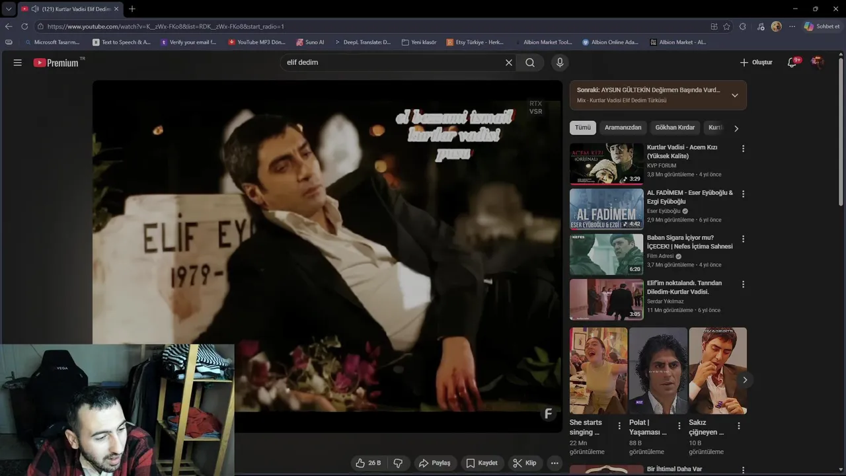Open options for 'She starts singing' short
The width and height of the screenshot is (846, 476).
619,426
